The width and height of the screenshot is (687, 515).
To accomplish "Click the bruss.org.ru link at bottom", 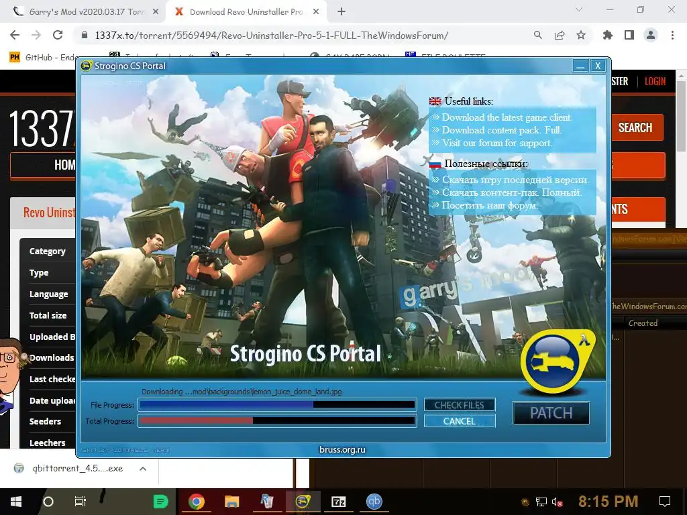I will pos(342,449).
